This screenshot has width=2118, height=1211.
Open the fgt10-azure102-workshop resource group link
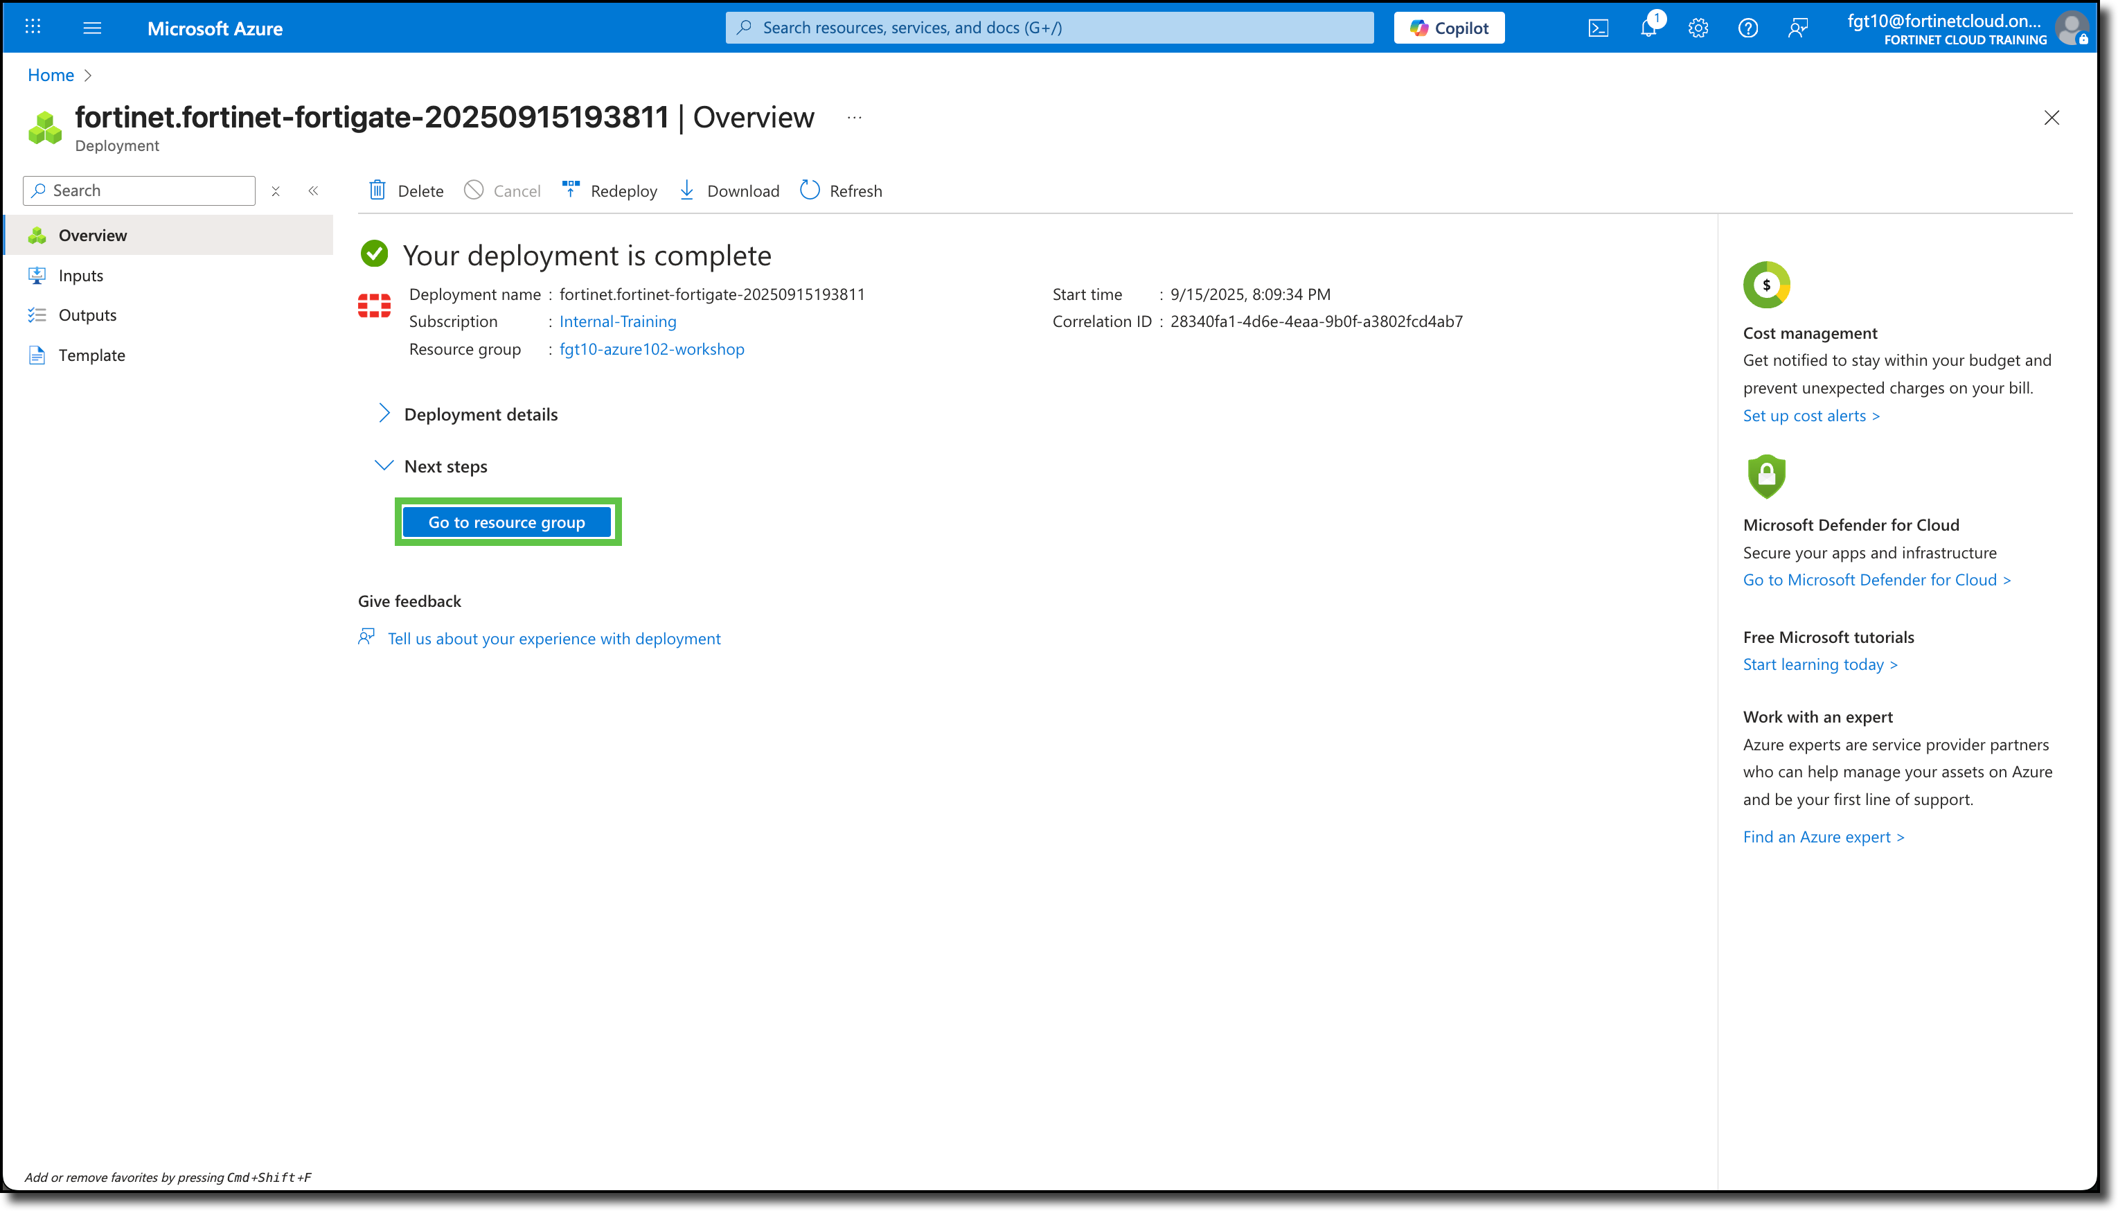click(652, 348)
